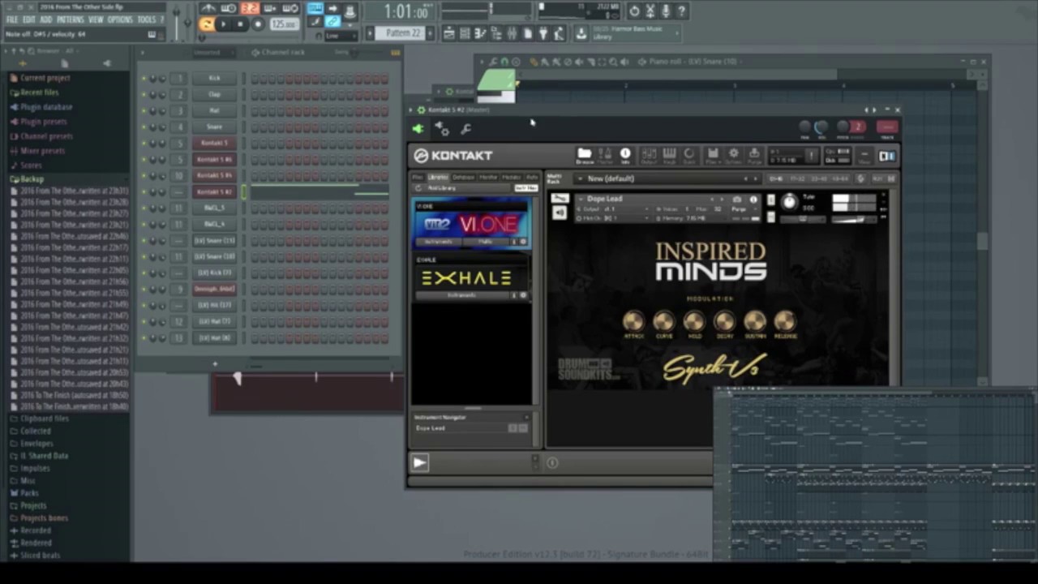Adjust the ATTACK knob on Synth V3
Screen dimensions: 1038x584
coord(633,321)
